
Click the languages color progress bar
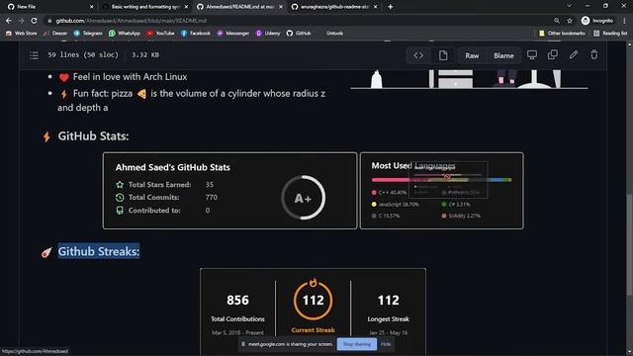442,180
